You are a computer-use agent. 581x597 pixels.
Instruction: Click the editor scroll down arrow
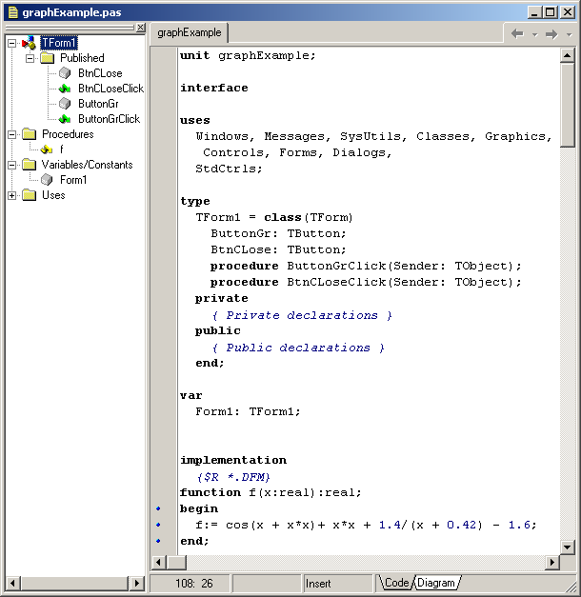click(x=568, y=547)
